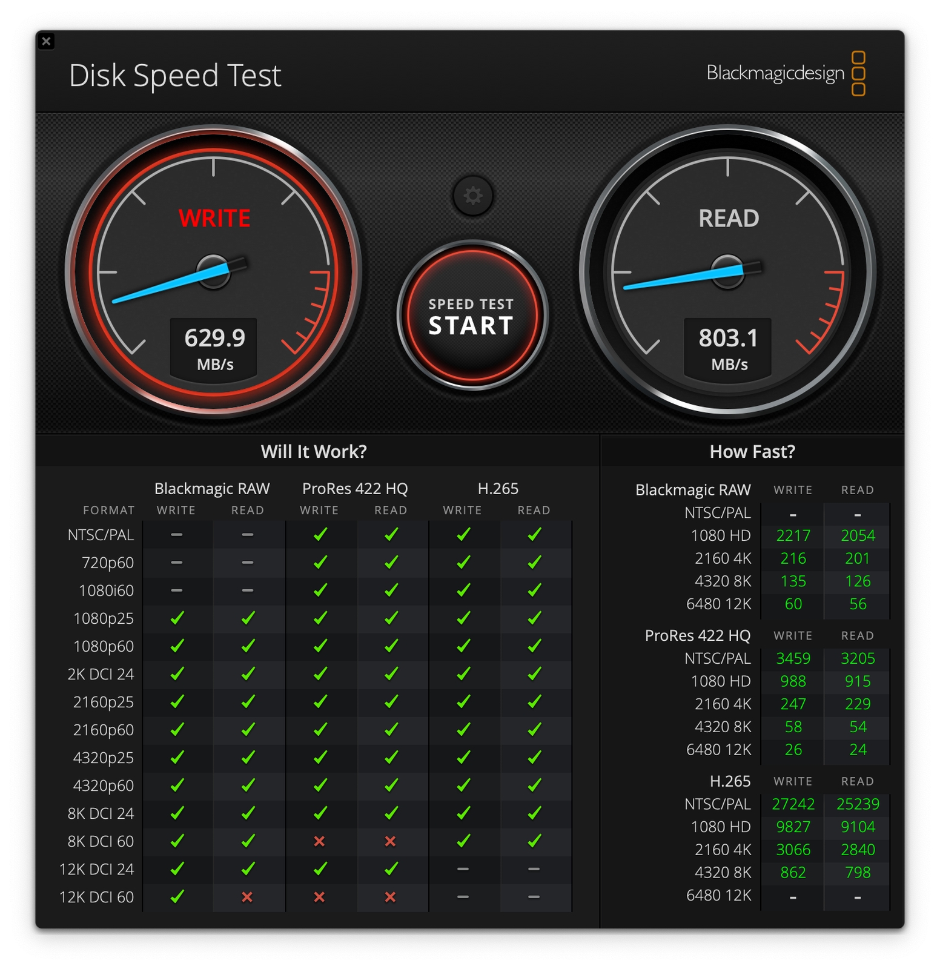Image resolution: width=940 pixels, height=969 pixels.
Task: Select the 720p60 format row label
Action: [x=108, y=563]
